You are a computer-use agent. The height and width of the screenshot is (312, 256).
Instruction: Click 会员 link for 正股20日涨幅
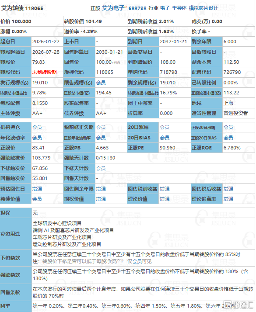coord(228,127)
